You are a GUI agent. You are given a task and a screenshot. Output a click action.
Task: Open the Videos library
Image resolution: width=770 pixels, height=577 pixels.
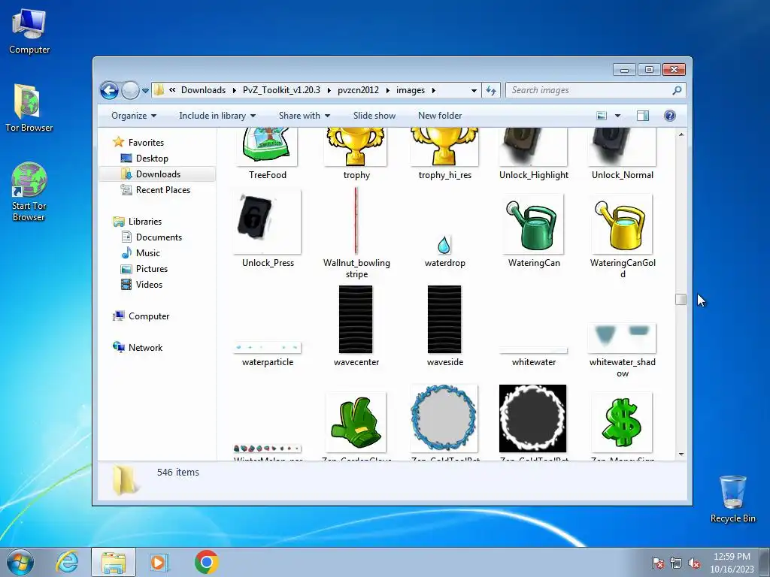(149, 285)
